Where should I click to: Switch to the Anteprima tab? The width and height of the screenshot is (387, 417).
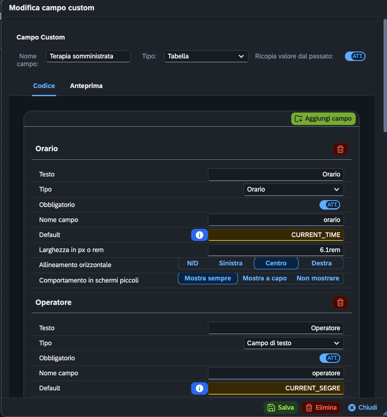86,86
